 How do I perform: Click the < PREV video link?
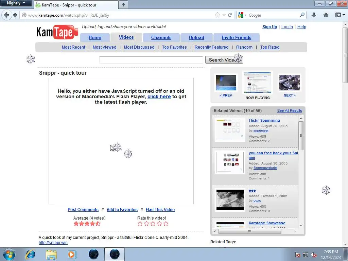tap(226, 95)
